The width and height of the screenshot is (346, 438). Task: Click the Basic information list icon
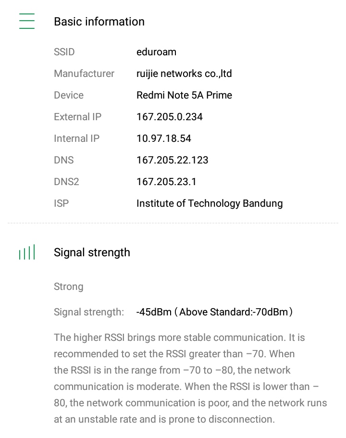(x=27, y=22)
